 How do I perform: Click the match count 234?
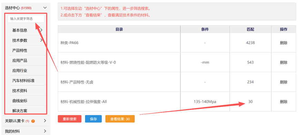coord(250,82)
